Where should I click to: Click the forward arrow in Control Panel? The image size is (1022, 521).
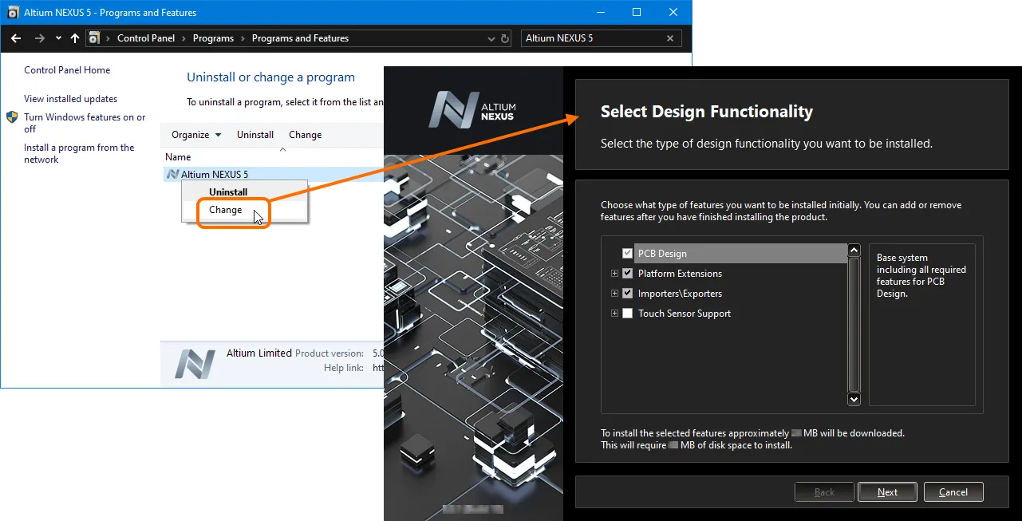click(x=39, y=38)
